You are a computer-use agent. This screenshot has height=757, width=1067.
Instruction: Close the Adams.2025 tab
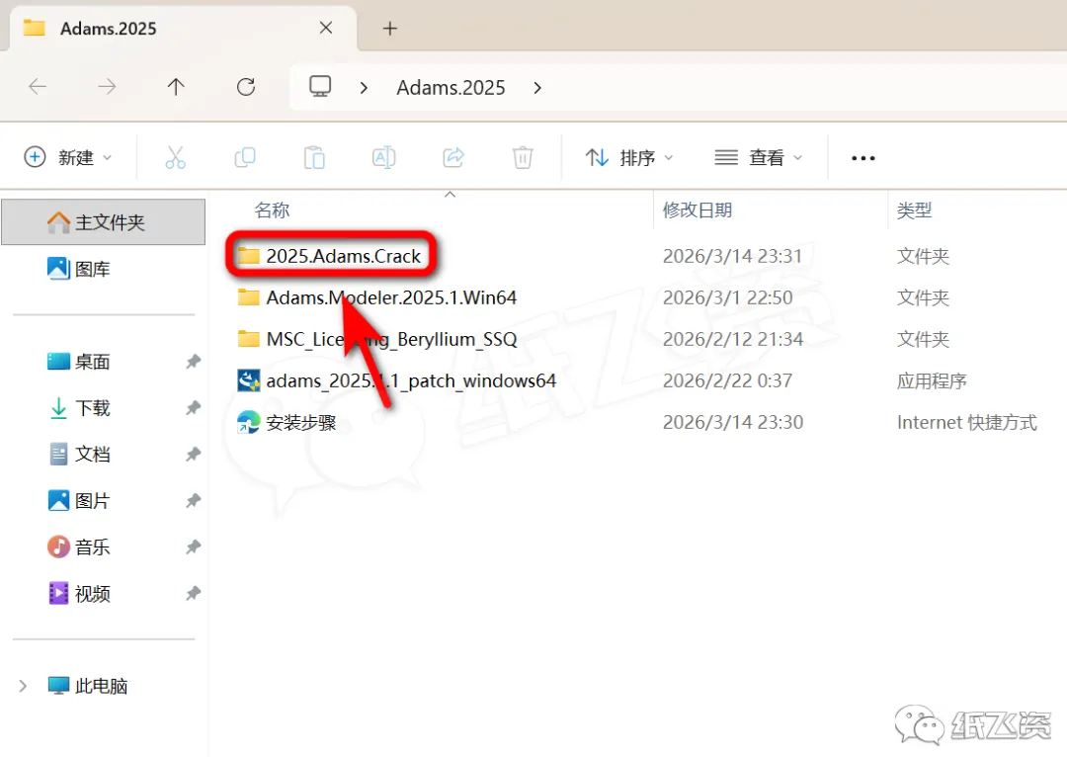click(326, 28)
